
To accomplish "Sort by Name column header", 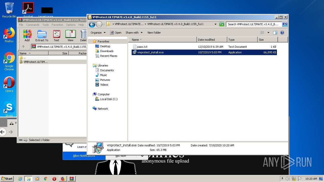I will tap(162, 40).
